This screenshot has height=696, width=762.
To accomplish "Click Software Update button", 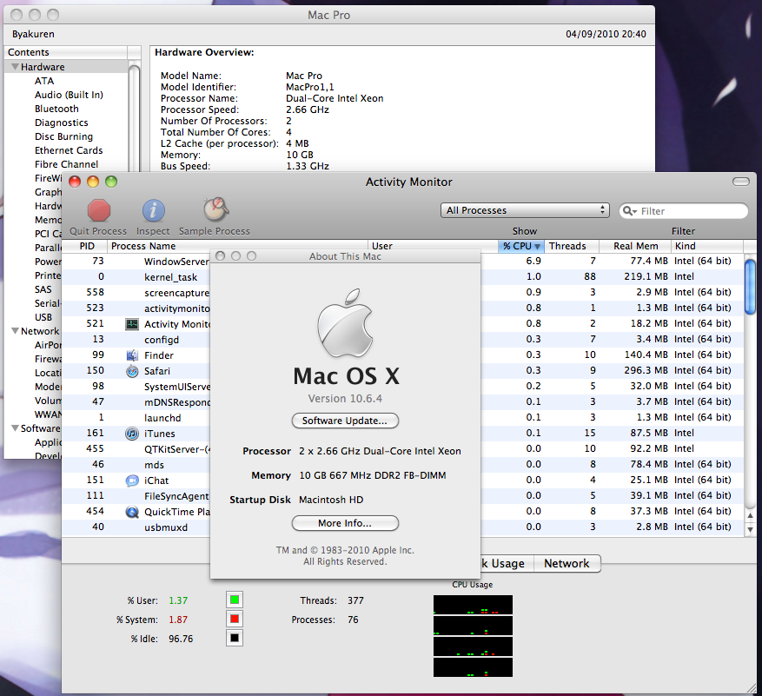I will pyautogui.click(x=345, y=421).
